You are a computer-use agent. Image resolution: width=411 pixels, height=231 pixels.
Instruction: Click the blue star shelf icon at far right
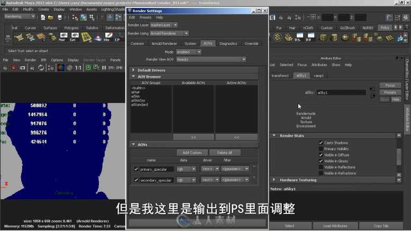coord(400,39)
